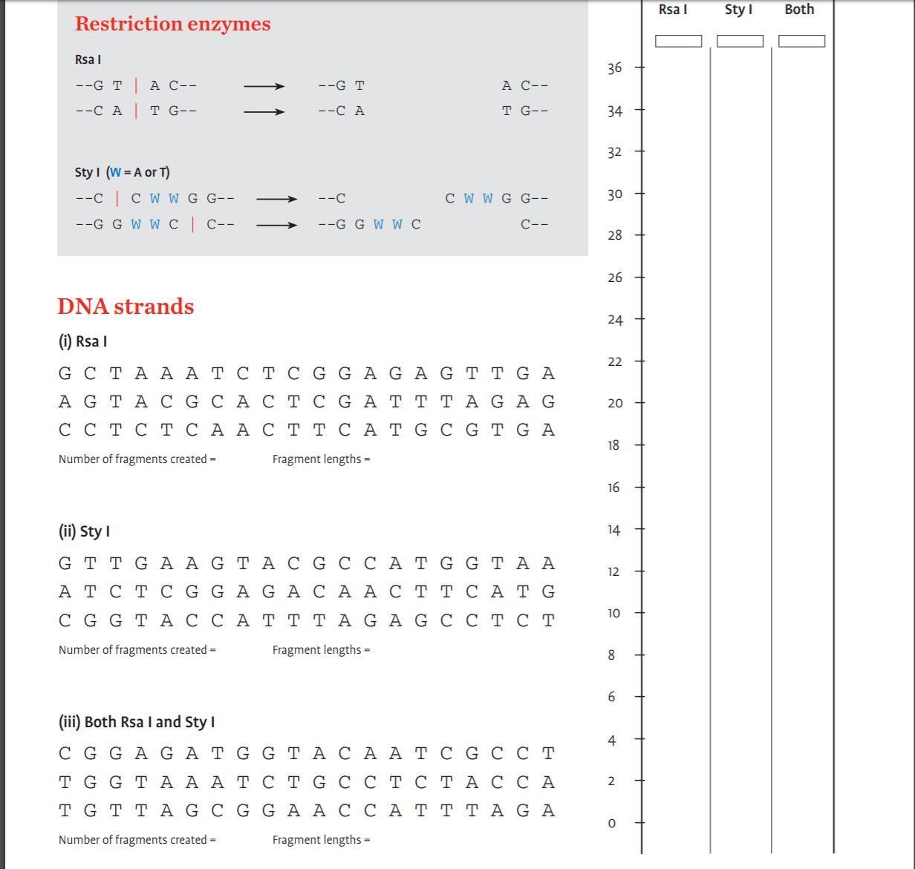Select the (ii) Sty I label
Viewport: 915px width, 869px height.
point(84,531)
